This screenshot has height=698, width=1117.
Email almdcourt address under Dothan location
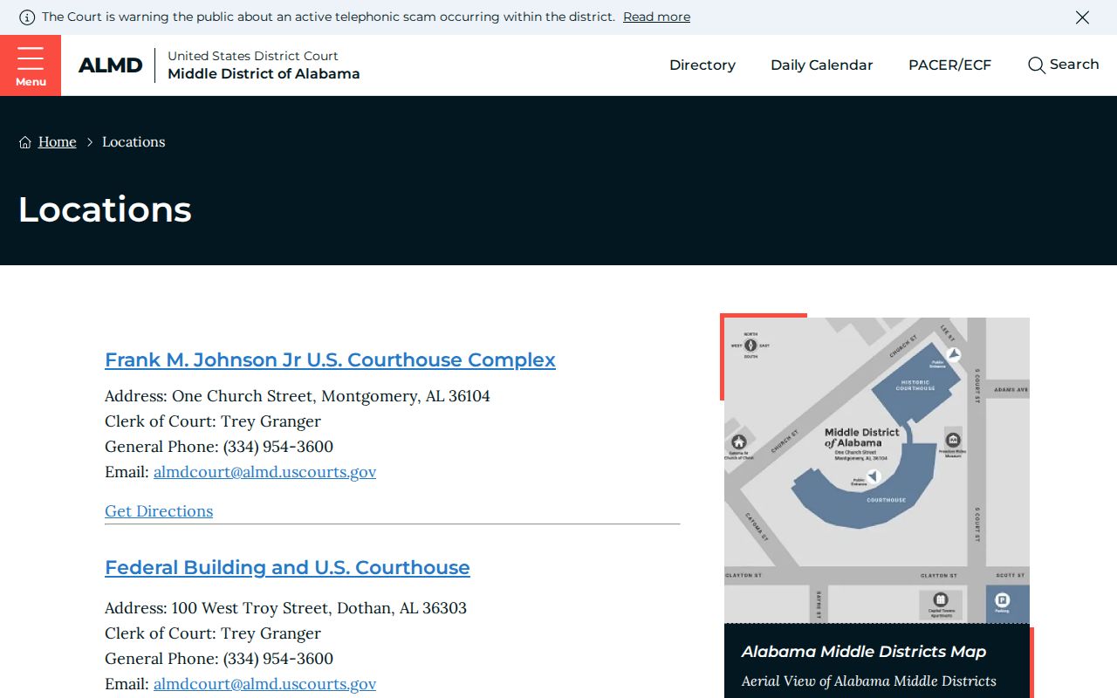pyautogui.click(x=264, y=683)
